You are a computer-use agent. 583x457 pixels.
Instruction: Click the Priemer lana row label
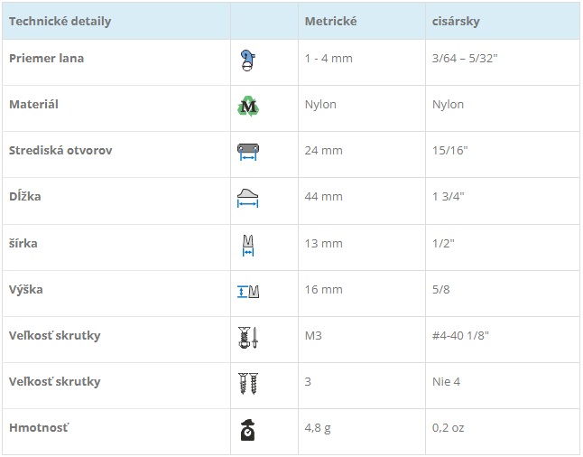tap(46, 59)
